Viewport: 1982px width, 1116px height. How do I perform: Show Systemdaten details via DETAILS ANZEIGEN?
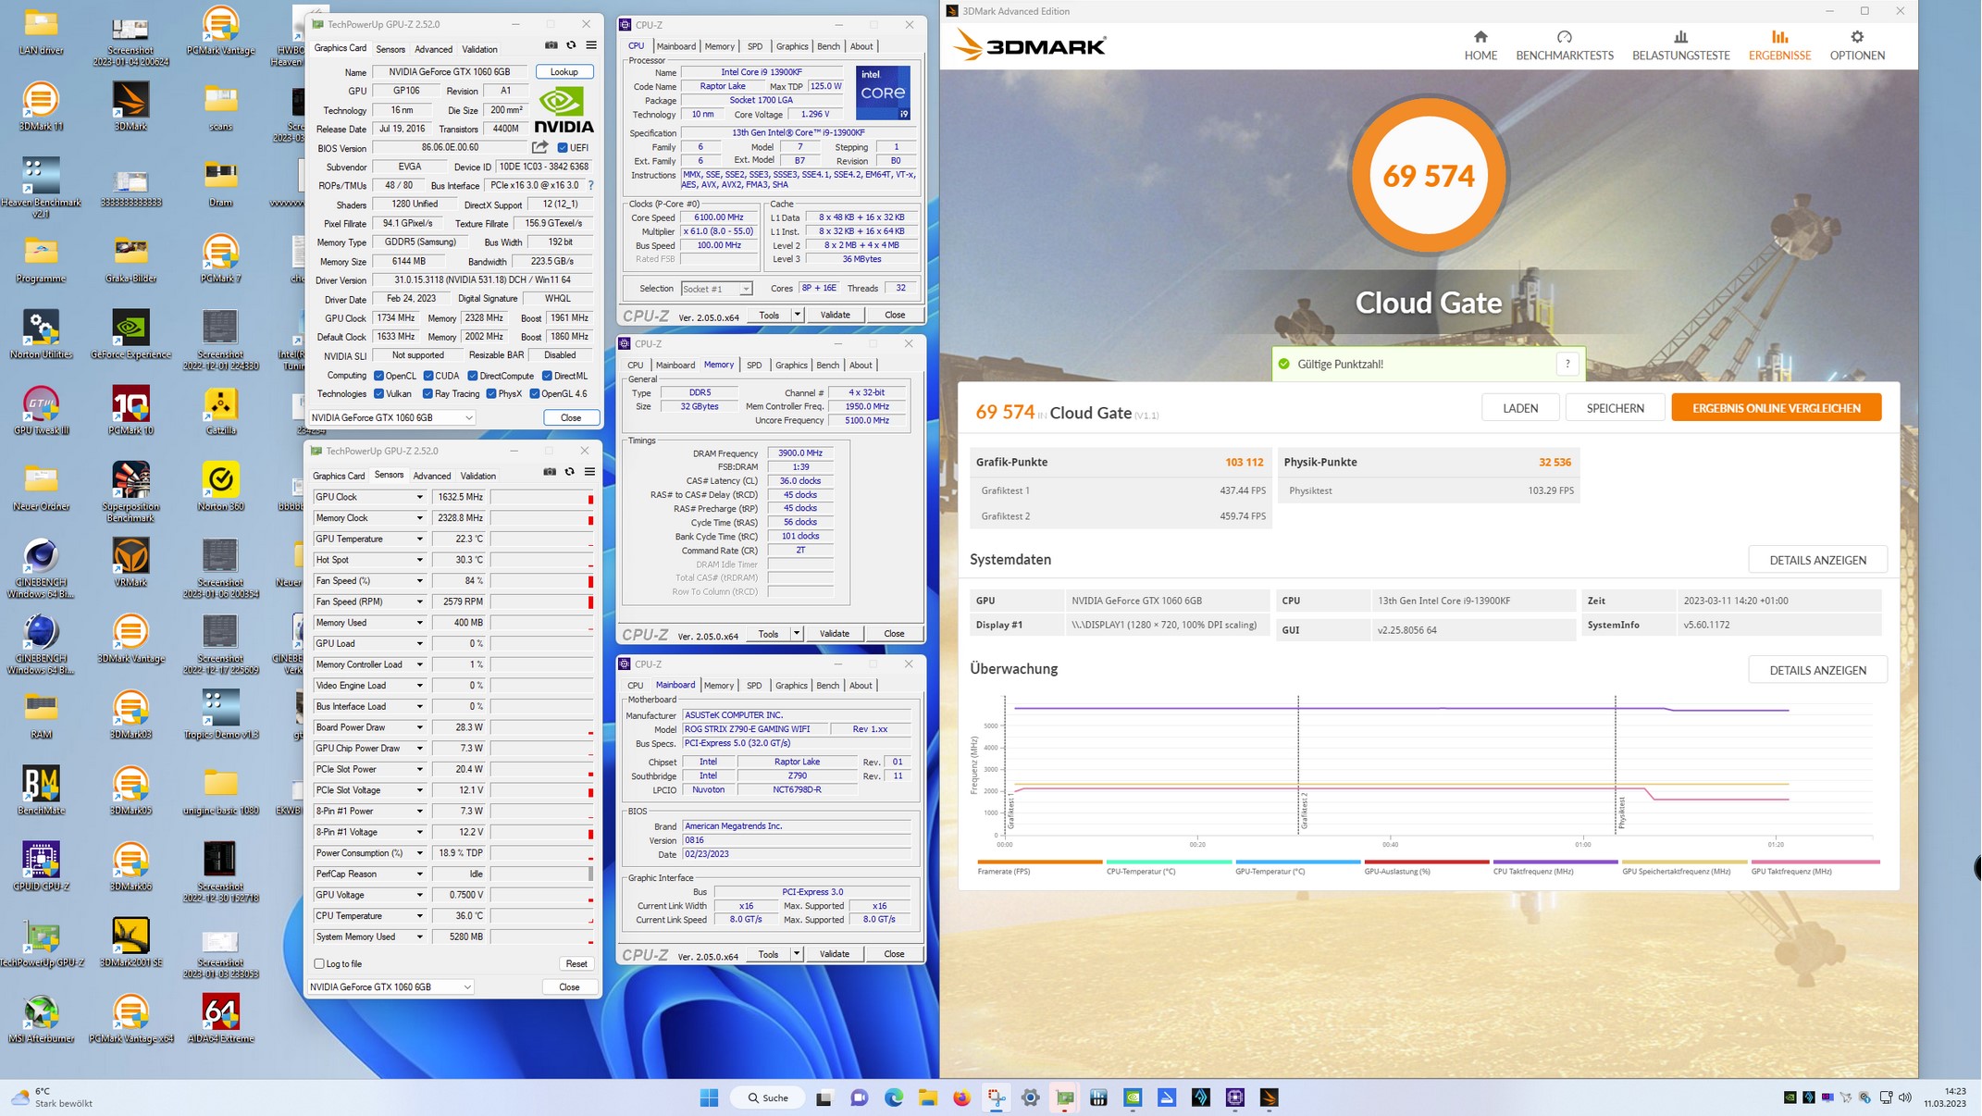(1817, 560)
